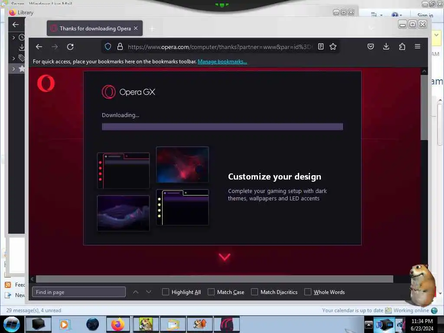
Task: Open the Firefox hamburger menu
Action: [x=418, y=46]
